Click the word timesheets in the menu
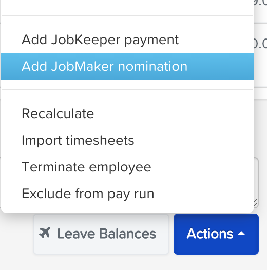Viewport: 267px width, 270px height. (100, 140)
